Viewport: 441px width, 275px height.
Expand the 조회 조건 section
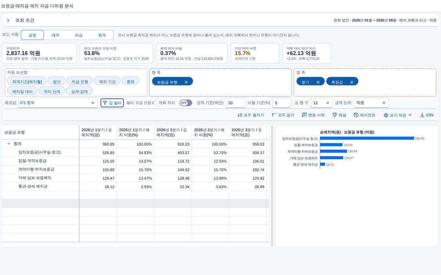(x=8, y=21)
